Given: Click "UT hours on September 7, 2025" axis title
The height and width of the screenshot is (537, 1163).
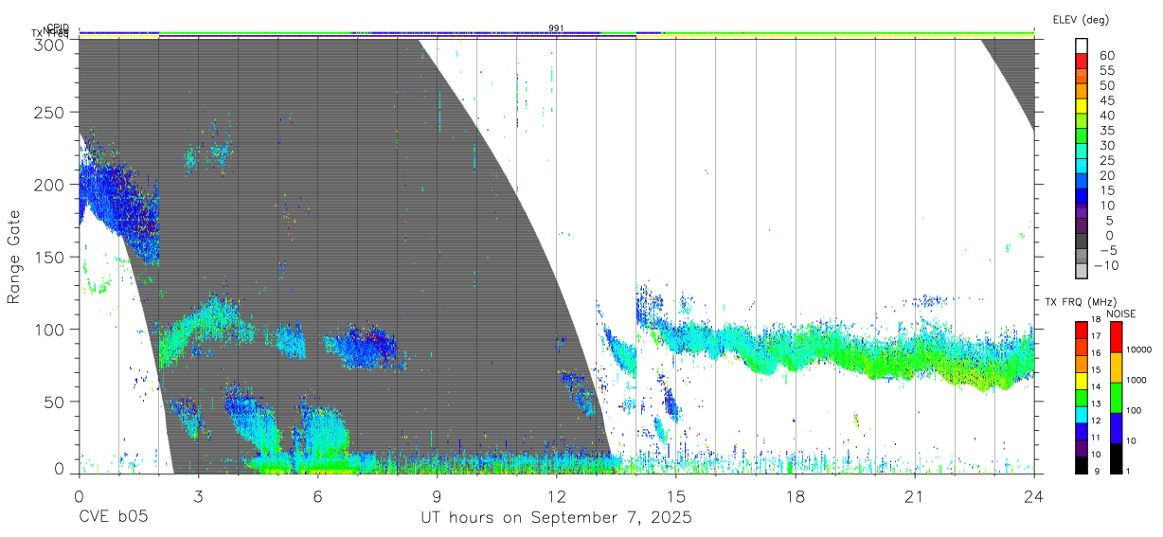Looking at the screenshot, I should click(556, 518).
